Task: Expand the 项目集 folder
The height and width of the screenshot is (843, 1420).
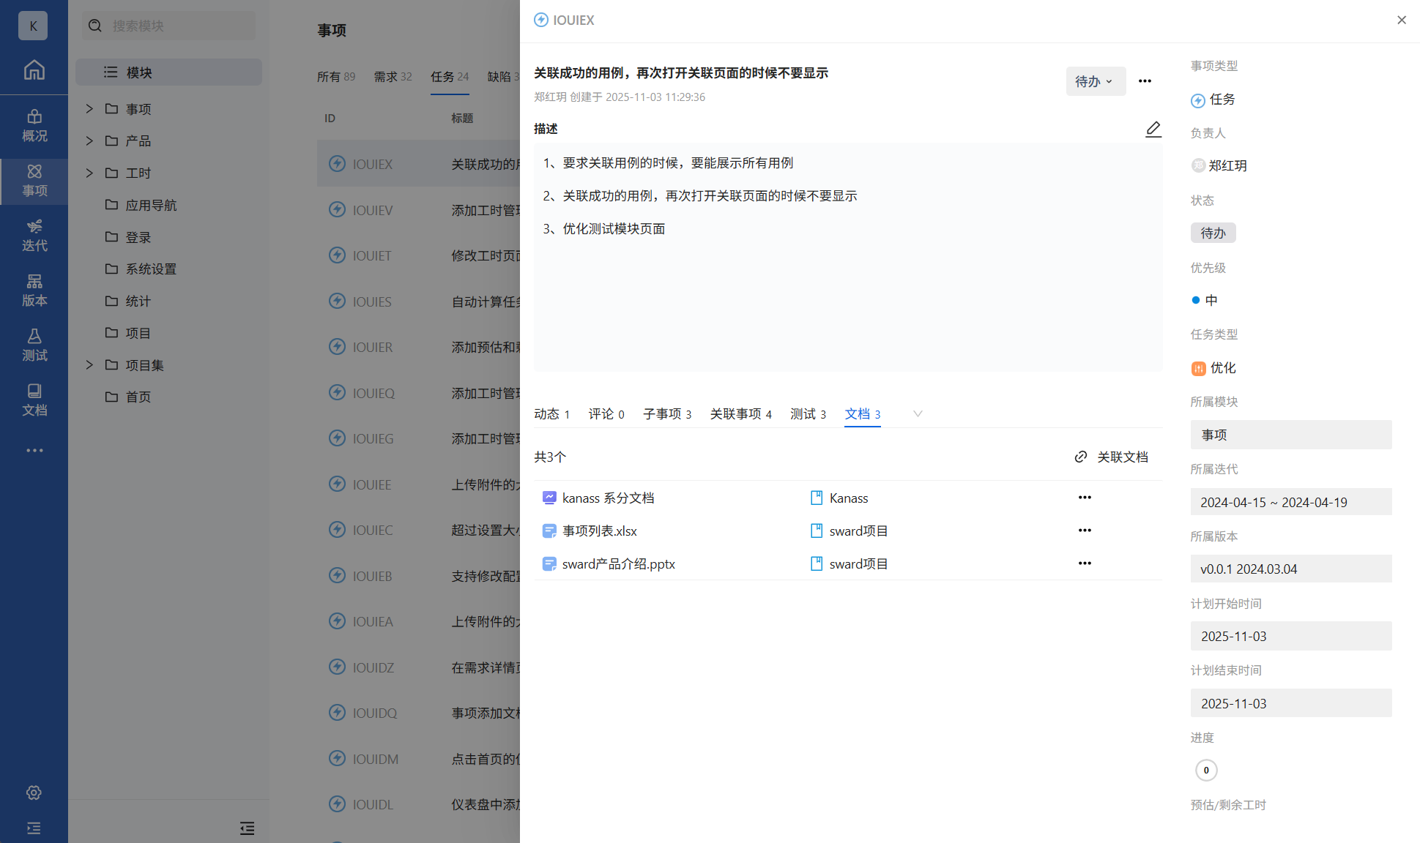Action: (x=89, y=364)
